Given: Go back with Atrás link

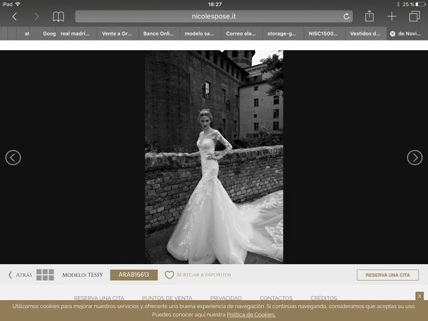Looking at the screenshot, I should 20,275.
